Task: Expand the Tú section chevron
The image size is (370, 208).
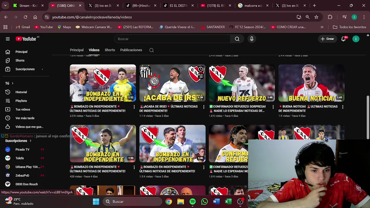Action: point(12,83)
